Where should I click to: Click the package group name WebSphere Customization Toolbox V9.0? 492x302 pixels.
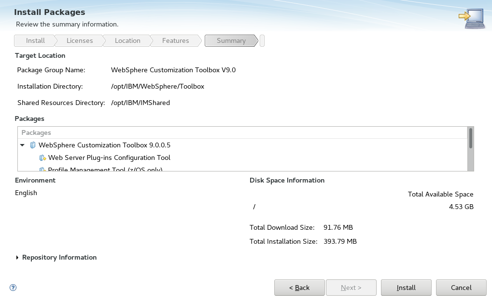(x=173, y=70)
